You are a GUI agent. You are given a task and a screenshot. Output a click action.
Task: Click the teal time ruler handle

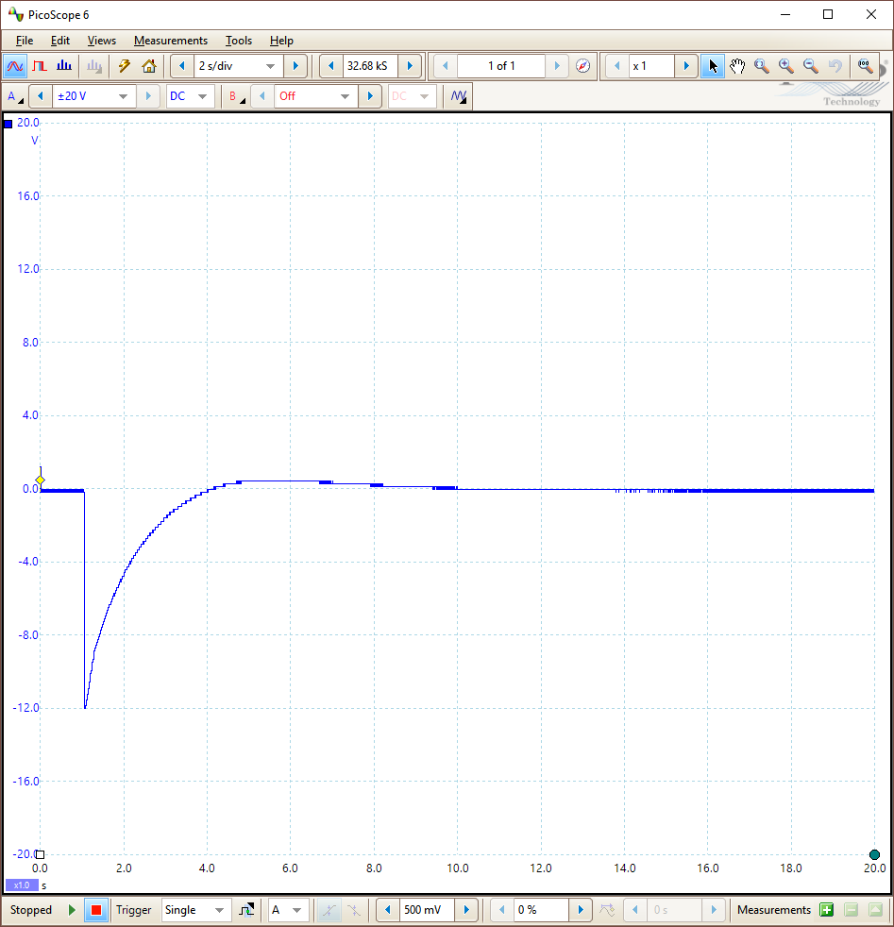(x=874, y=854)
